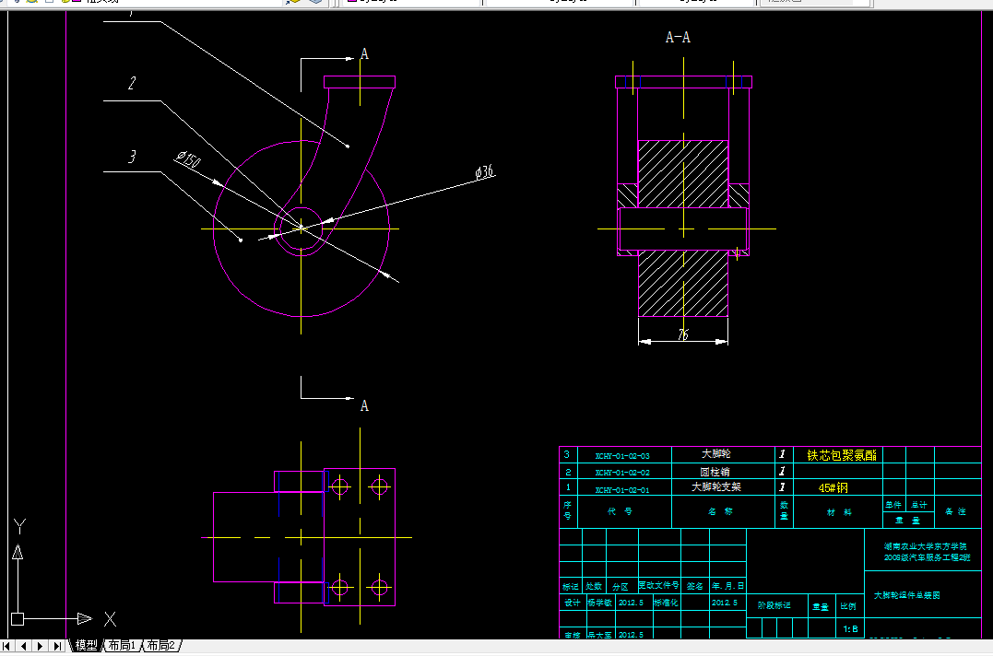993x656 pixels.
Task: Click balloon label 3 leader number
Action: coord(132,157)
